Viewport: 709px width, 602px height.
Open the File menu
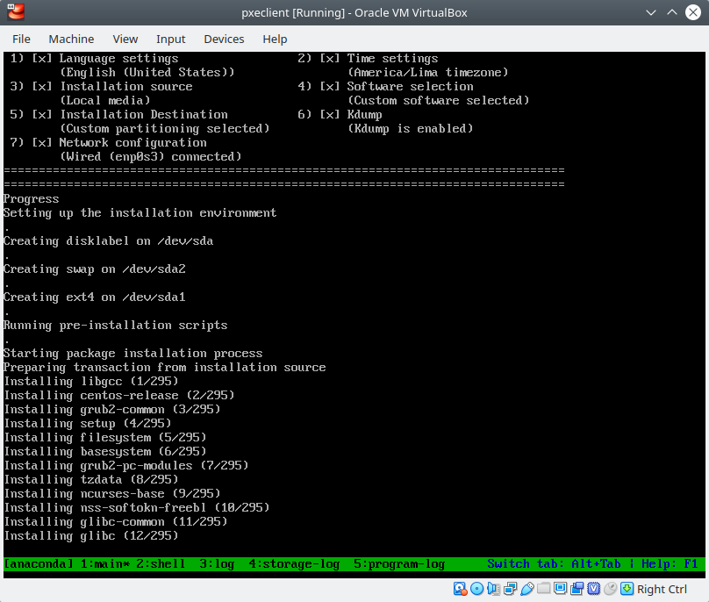(x=21, y=39)
